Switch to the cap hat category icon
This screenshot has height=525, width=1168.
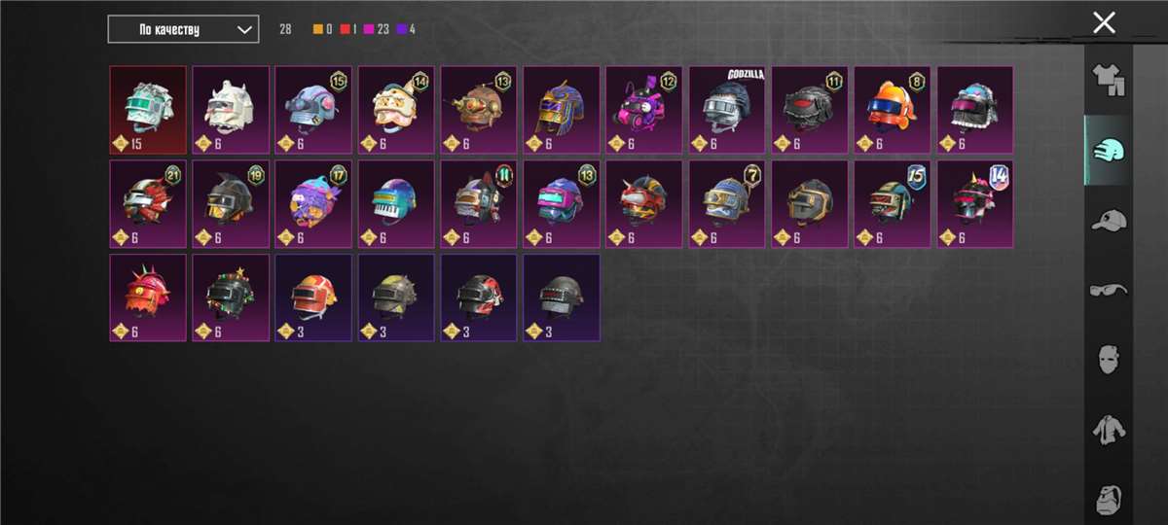pos(1109,220)
